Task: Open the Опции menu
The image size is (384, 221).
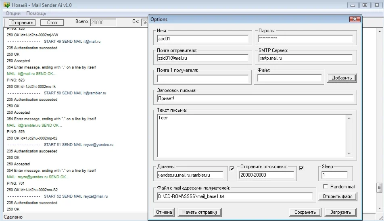Action: pos(13,13)
